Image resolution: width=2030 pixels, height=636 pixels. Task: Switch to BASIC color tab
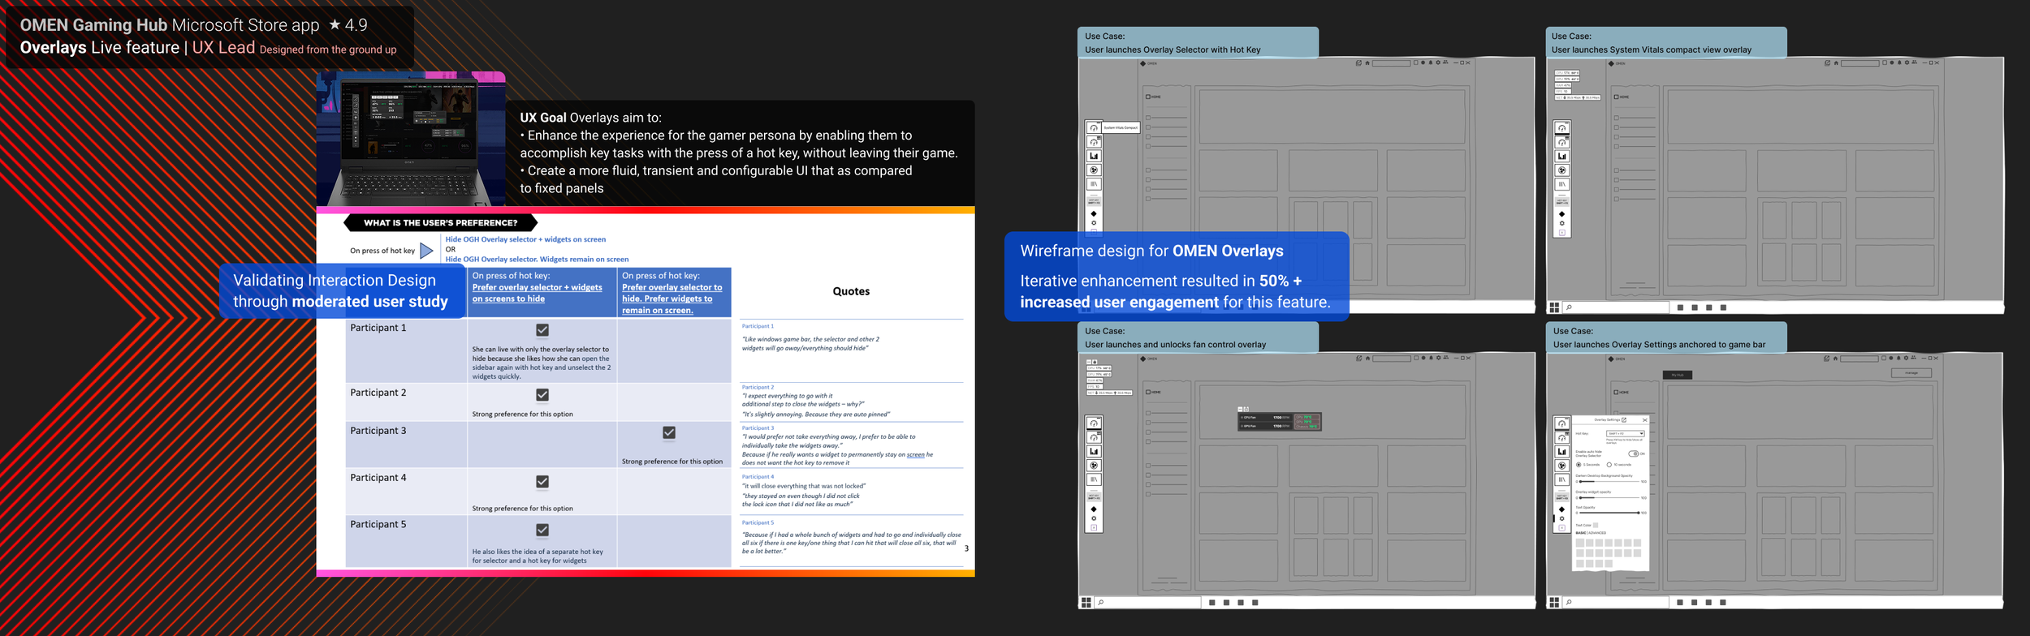(x=1580, y=533)
